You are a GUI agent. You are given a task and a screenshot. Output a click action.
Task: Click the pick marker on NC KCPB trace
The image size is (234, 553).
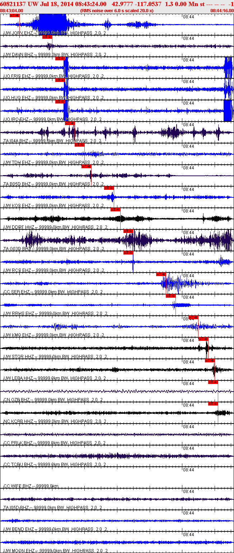[213, 404]
